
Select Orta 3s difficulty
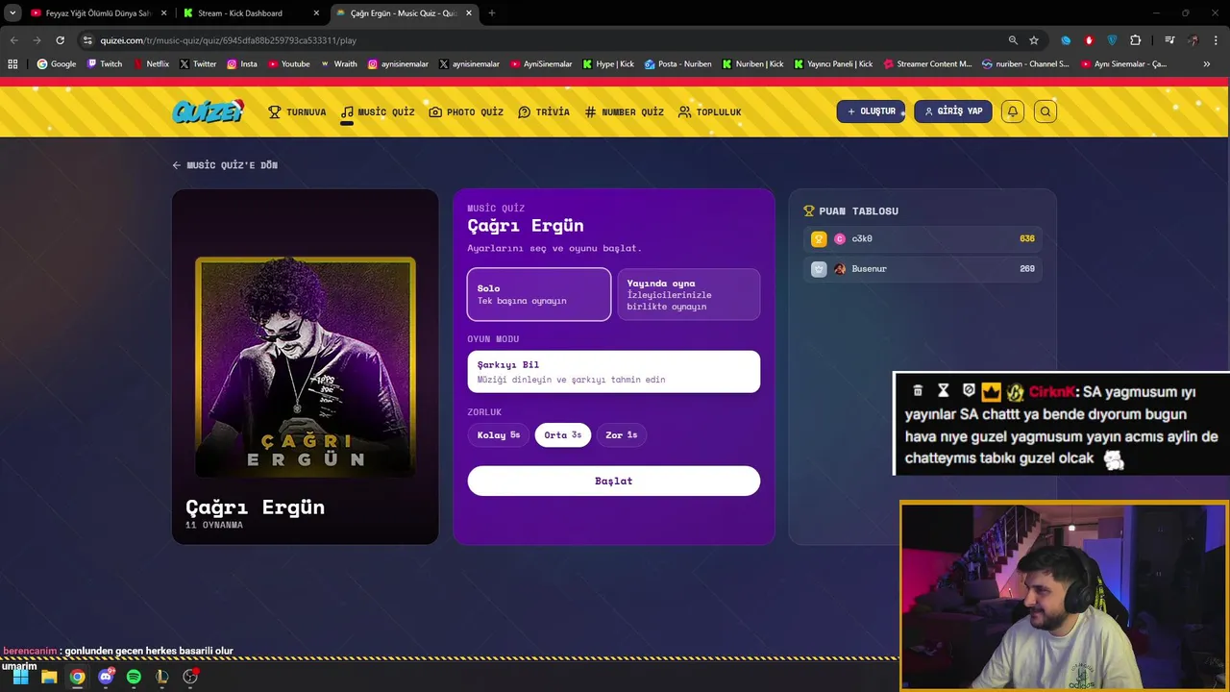[563, 435]
